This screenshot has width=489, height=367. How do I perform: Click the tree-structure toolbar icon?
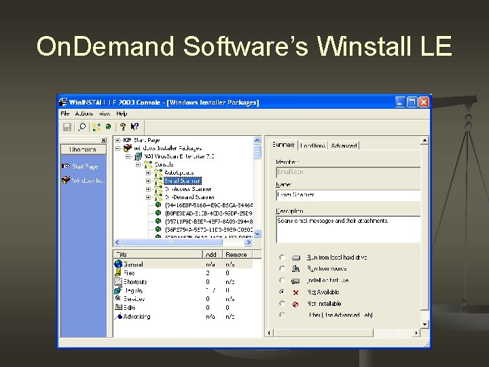pyautogui.click(x=96, y=127)
